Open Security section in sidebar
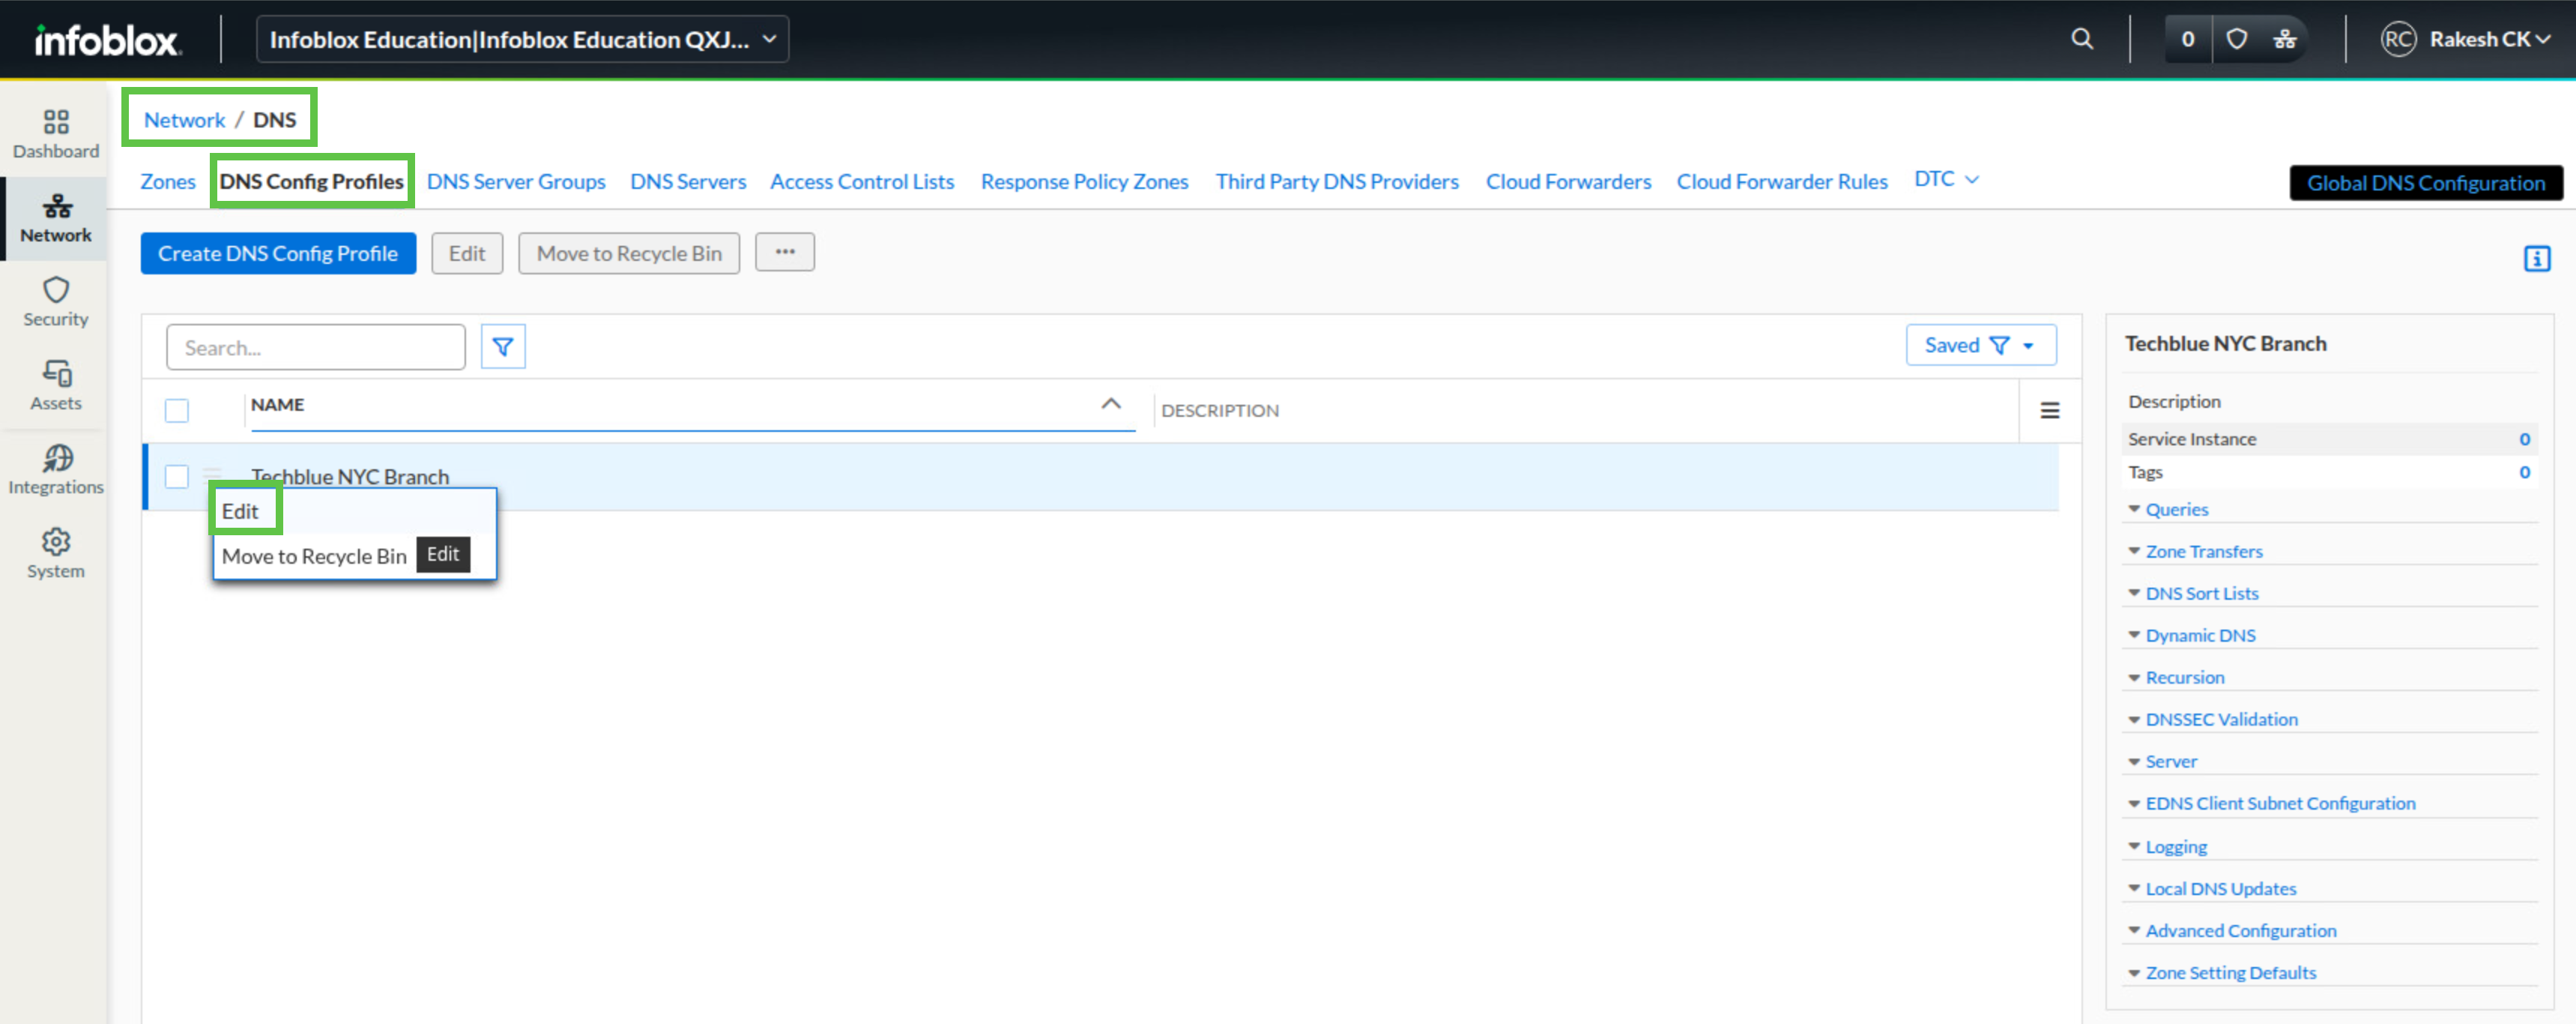Viewport: 2576px width, 1024px height. click(x=56, y=303)
